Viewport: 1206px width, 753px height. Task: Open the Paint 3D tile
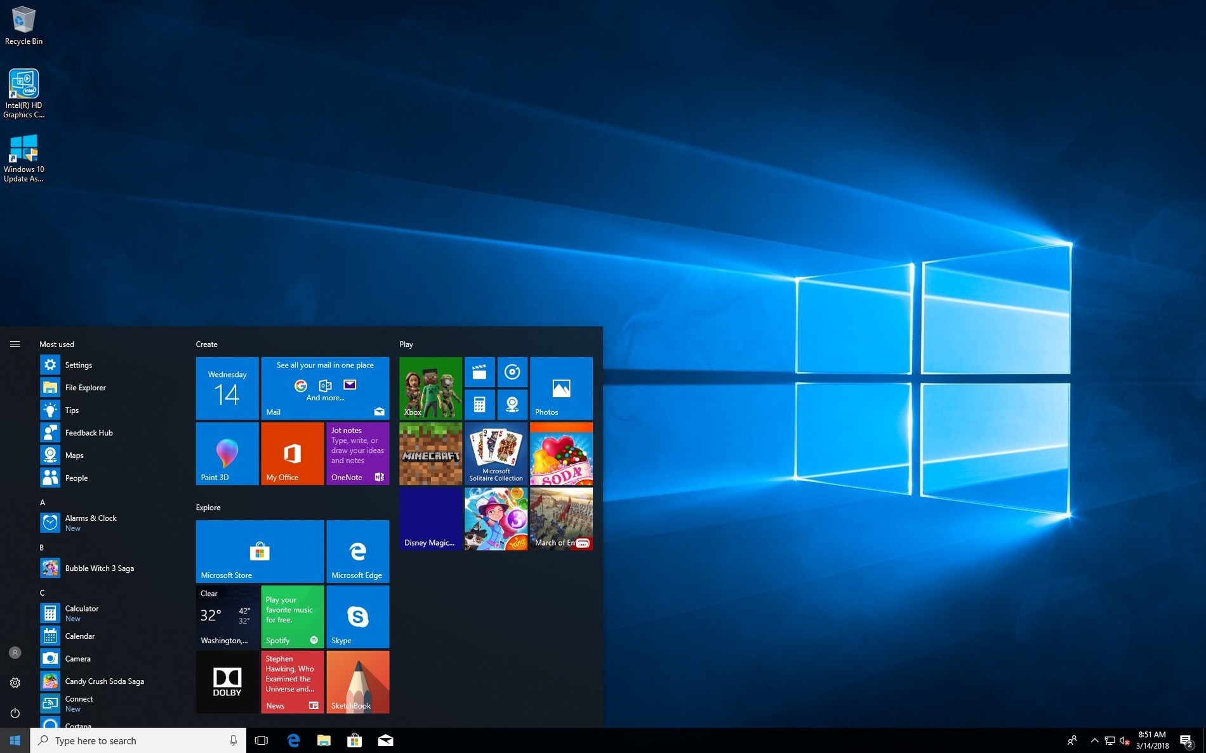pyautogui.click(x=227, y=454)
